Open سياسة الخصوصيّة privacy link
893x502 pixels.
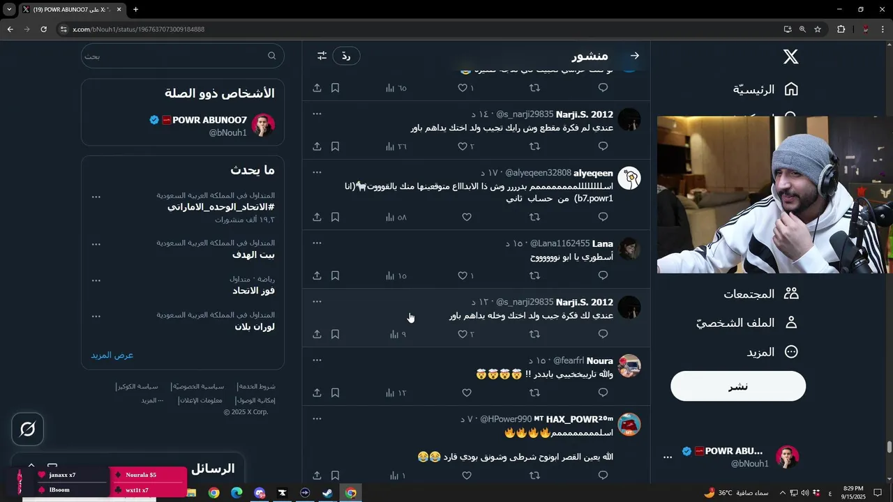[x=199, y=386]
